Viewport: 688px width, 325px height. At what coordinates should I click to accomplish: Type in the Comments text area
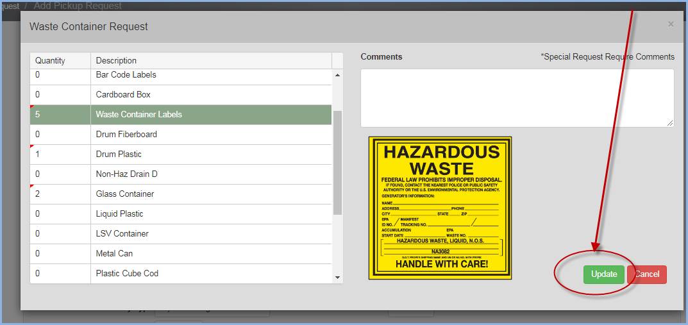(x=517, y=98)
